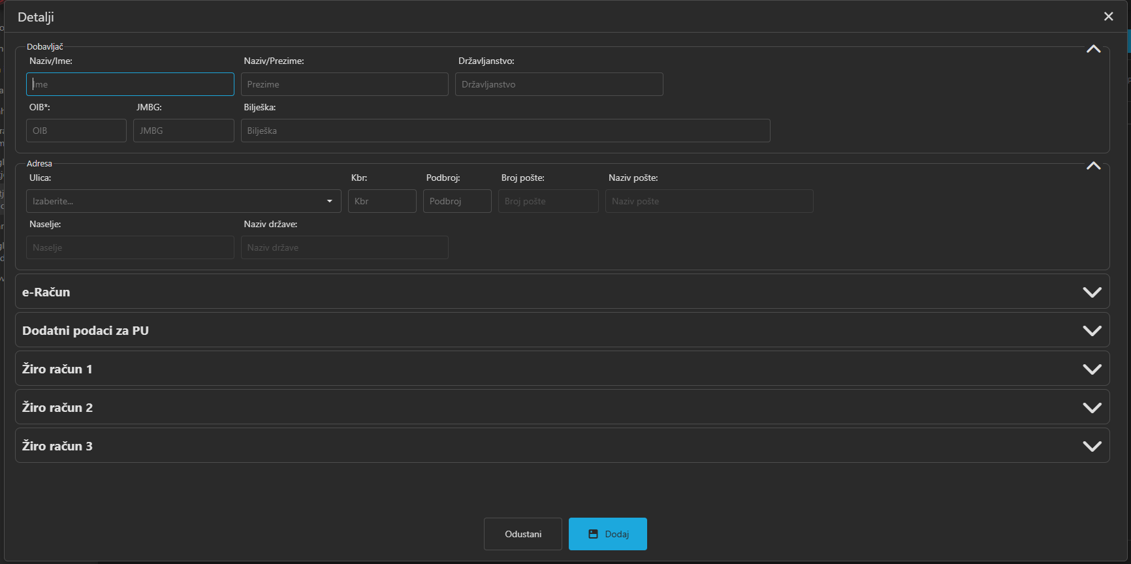Click the Kbr house number field
This screenshot has width=1131, height=564.
382,201
